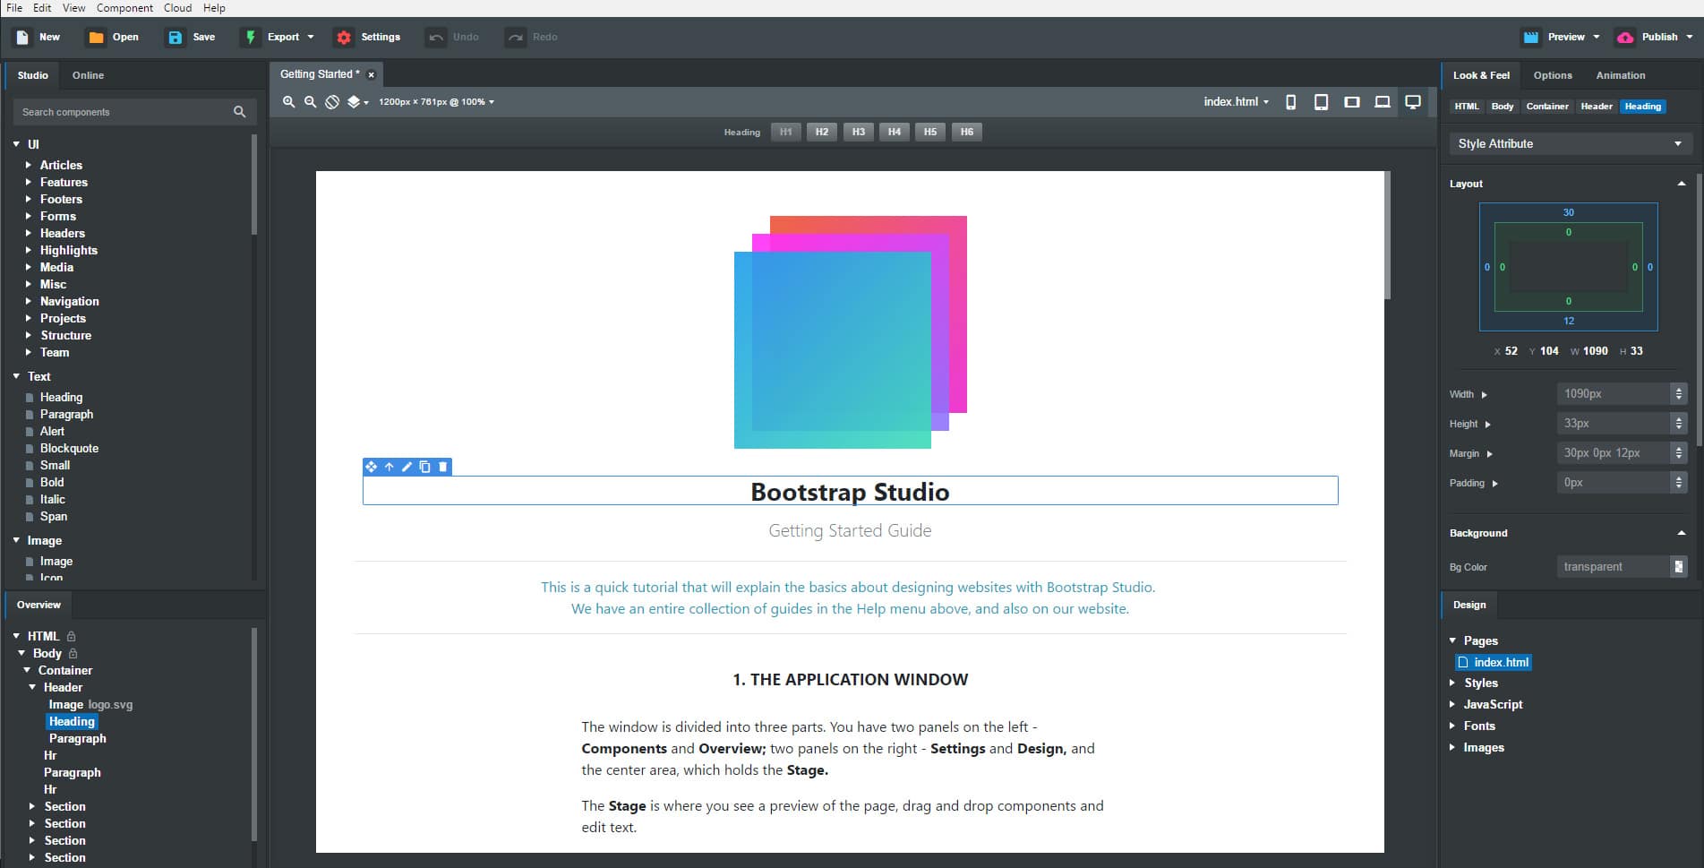
Task: Edit the heading with the pencil icon
Action: point(407,467)
